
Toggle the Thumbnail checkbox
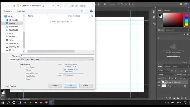point(64,75)
